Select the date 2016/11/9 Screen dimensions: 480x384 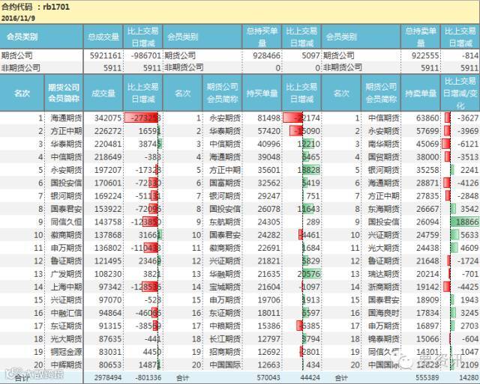[18, 18]
